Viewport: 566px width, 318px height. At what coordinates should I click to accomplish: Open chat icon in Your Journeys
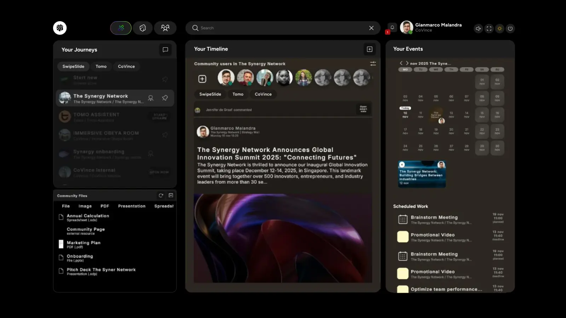[165, 50]
